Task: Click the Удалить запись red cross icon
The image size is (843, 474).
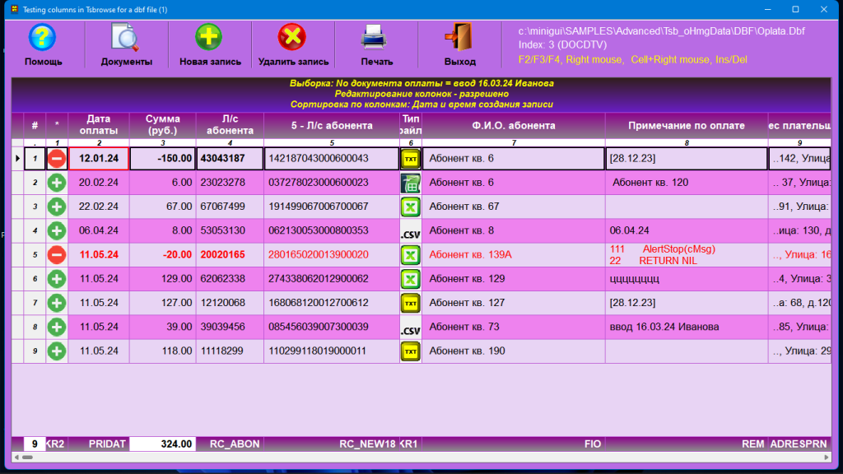Action: coord(292,37)
